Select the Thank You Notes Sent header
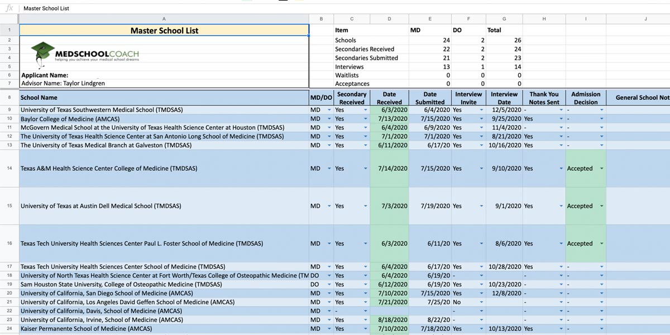The width and height of the screenshot is (670, 335). 544,98
